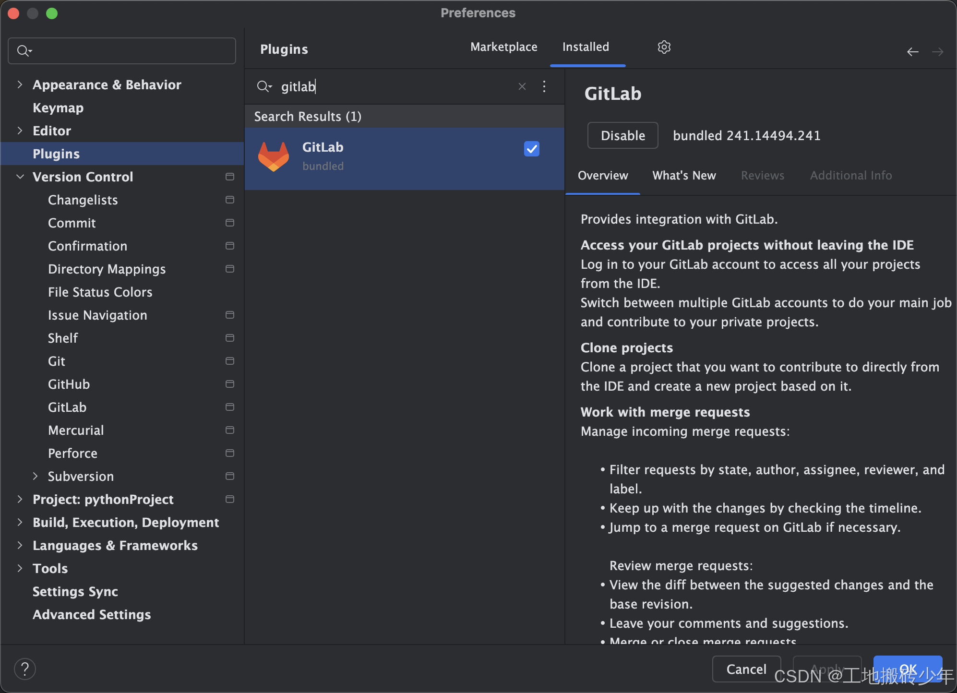Expand the Tools settings section

(x=20, y=568)
